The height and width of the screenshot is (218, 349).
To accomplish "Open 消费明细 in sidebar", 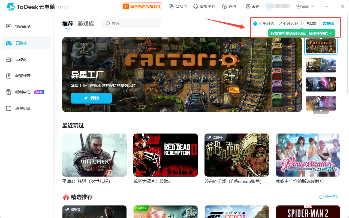I will (26, 108).
